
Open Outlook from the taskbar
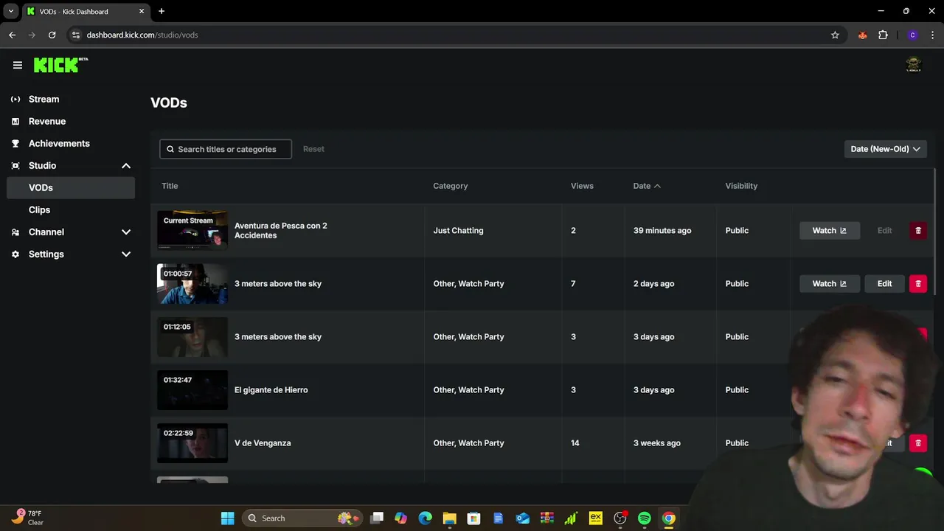(x=522, y=518)
